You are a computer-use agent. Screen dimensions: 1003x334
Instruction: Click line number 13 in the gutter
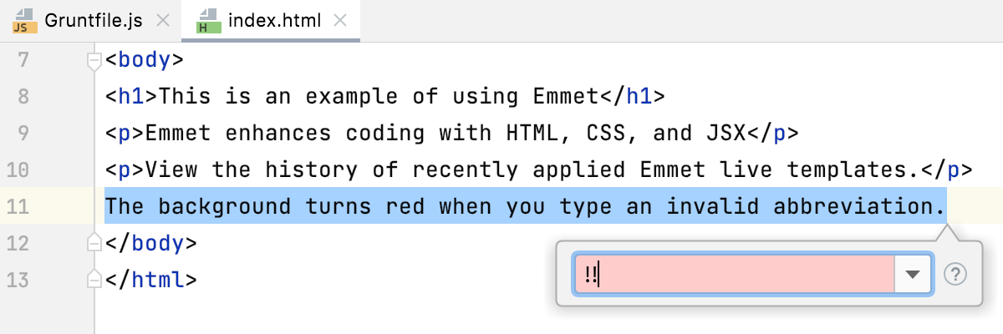18,280
